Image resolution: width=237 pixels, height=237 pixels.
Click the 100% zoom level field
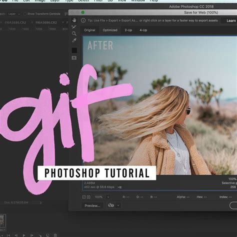(x=99, y=197)
